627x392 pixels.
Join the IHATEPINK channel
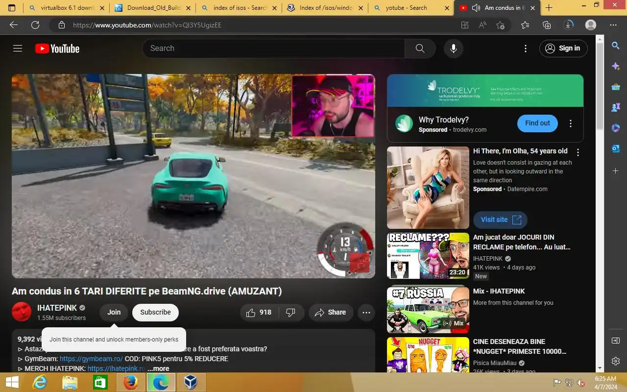(114, 313)
